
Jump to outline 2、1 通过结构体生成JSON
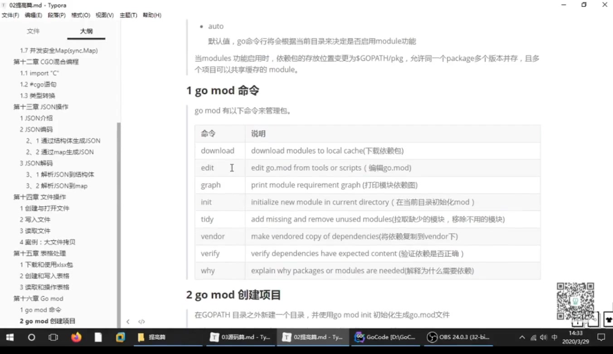[63, 141]
